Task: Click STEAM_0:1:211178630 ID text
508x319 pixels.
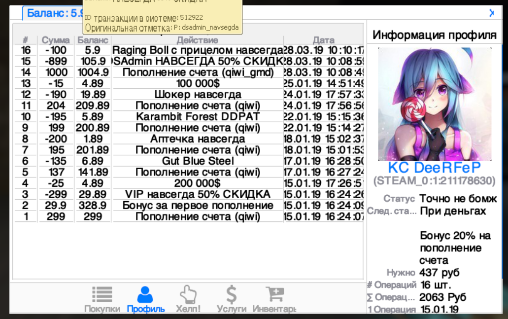Action: click(x=435, y=181)
